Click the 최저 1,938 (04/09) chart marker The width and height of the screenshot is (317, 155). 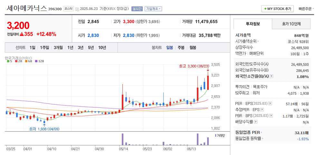44,129
